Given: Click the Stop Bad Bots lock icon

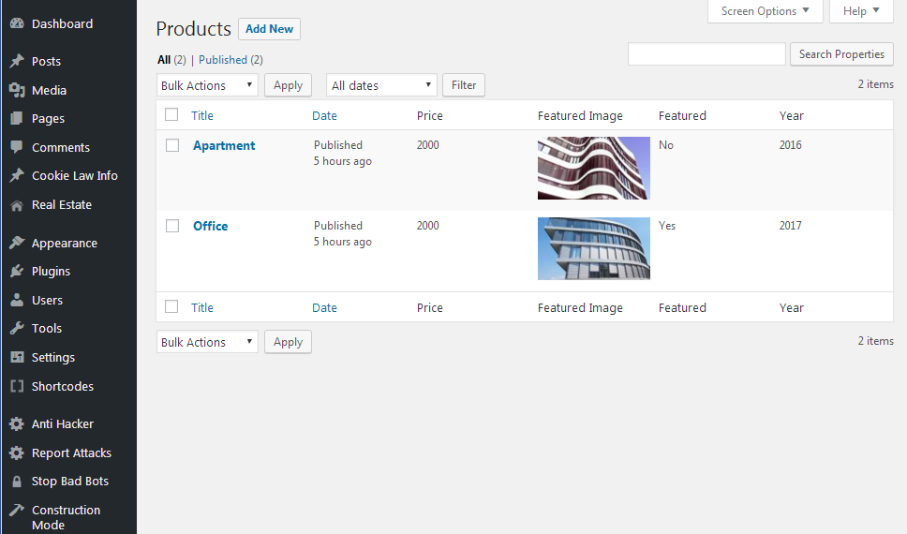Looking at the screenshot, I should 17,482.
